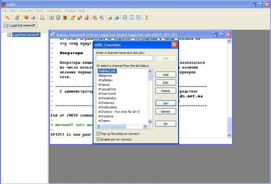The width and height of the screenshot is (271, 184).
Task: Click the Names button
Action: [166, 111]
